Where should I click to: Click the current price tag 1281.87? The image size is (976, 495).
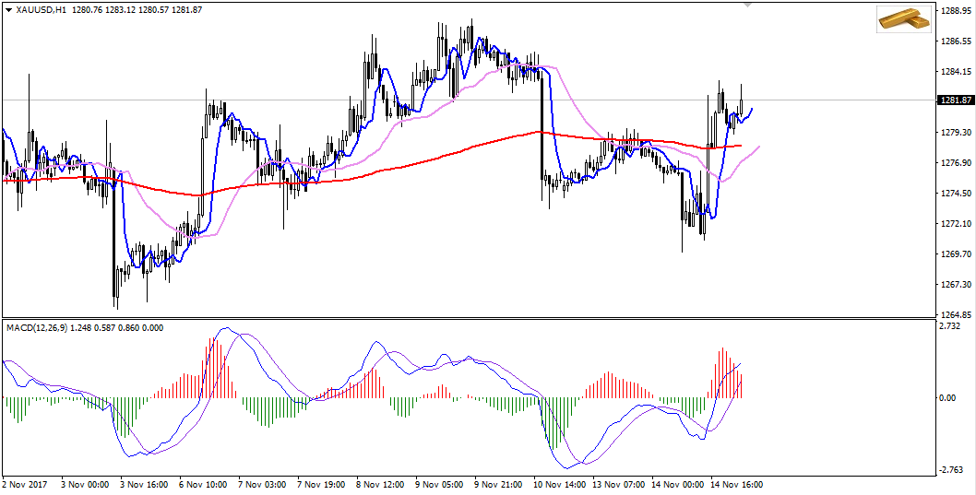956,100
